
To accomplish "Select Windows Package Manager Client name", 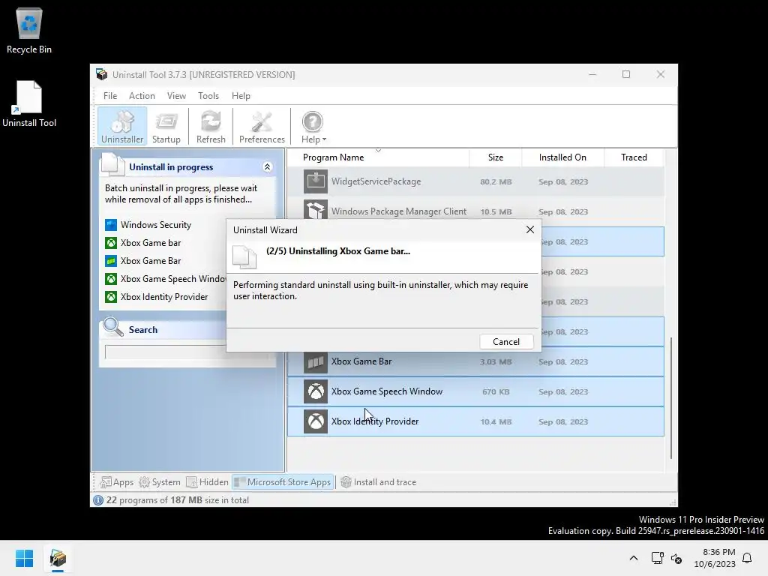I will (399, 211).
